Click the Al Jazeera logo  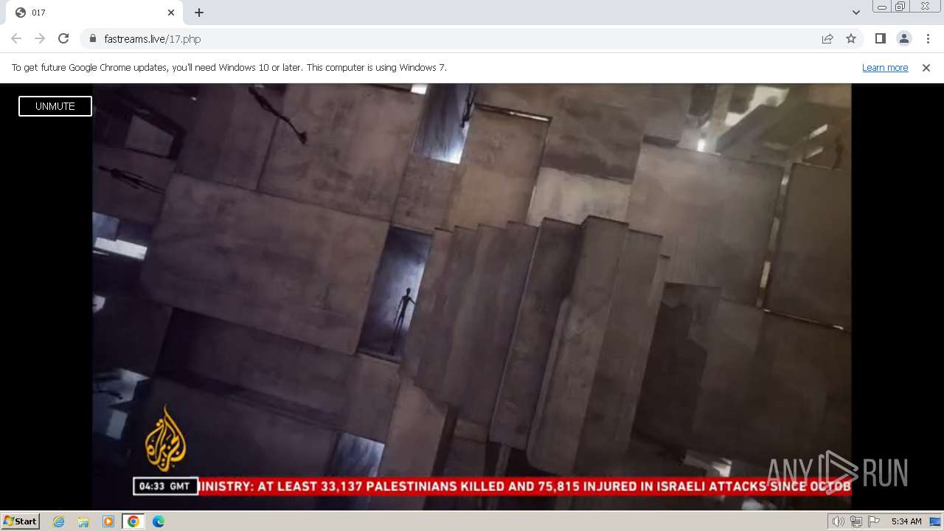(x=165, y=439)
